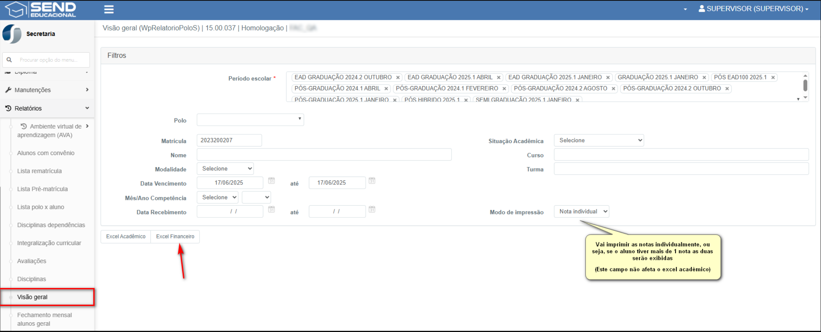
Task: Click the Excel Acadêmico button
Action: click(126, 237)
